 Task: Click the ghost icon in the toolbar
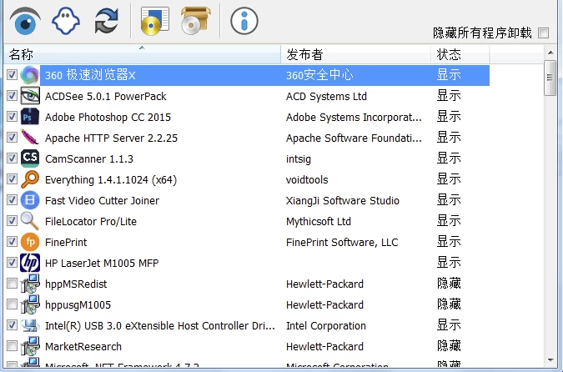click(65, 21)
